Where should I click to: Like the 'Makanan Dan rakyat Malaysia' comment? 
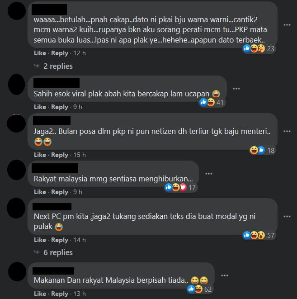pyautogui.click(x=40, y=294)
